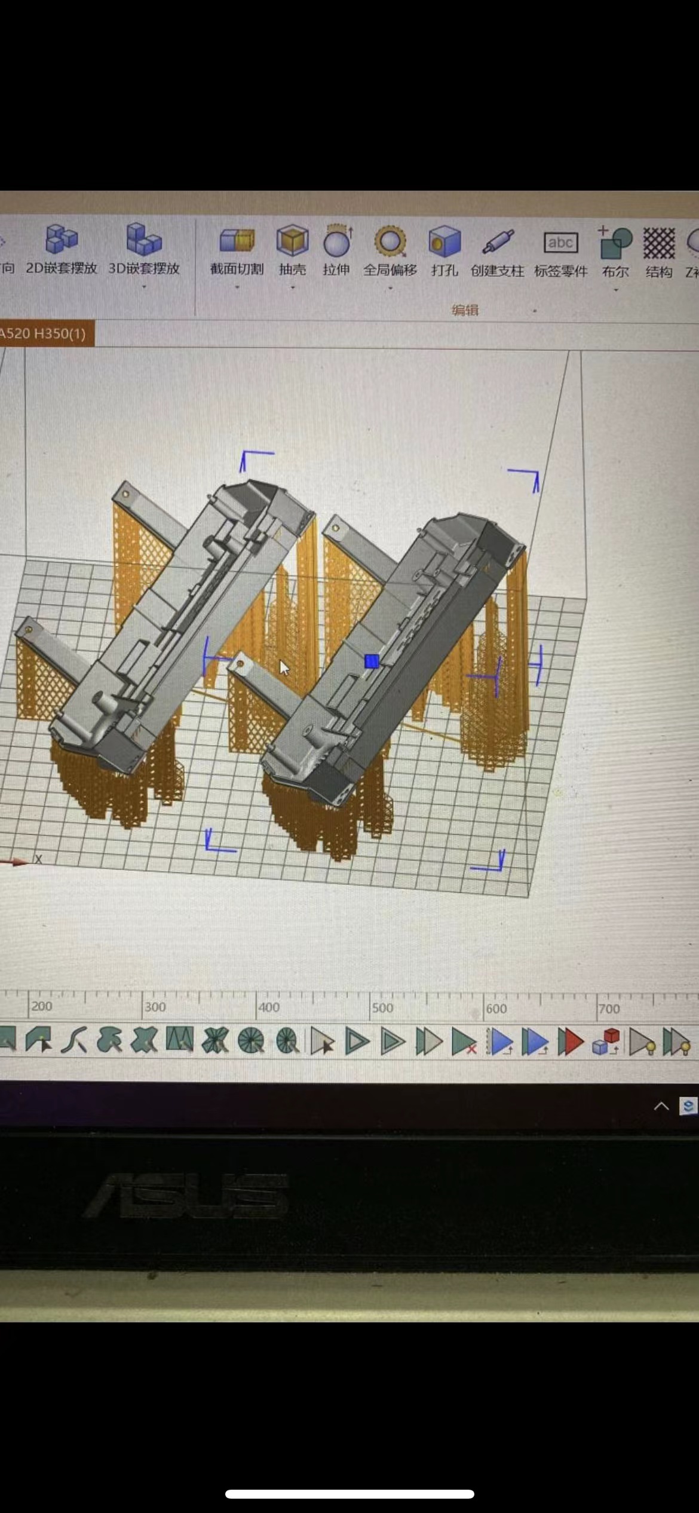Select the curved line support icon

click(x=74, y=1040)
